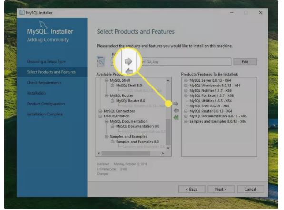This screenshot has height=210, width=284.
Task: Select MySQL Server 8.0.13 - X64 entry
Action: [x=210, y=80]
